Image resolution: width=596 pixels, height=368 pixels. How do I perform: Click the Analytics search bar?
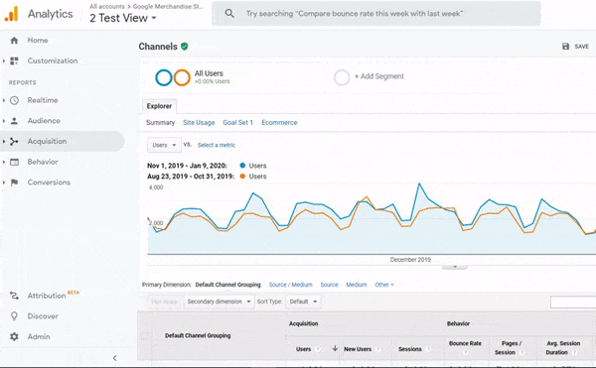pos(376,14)
